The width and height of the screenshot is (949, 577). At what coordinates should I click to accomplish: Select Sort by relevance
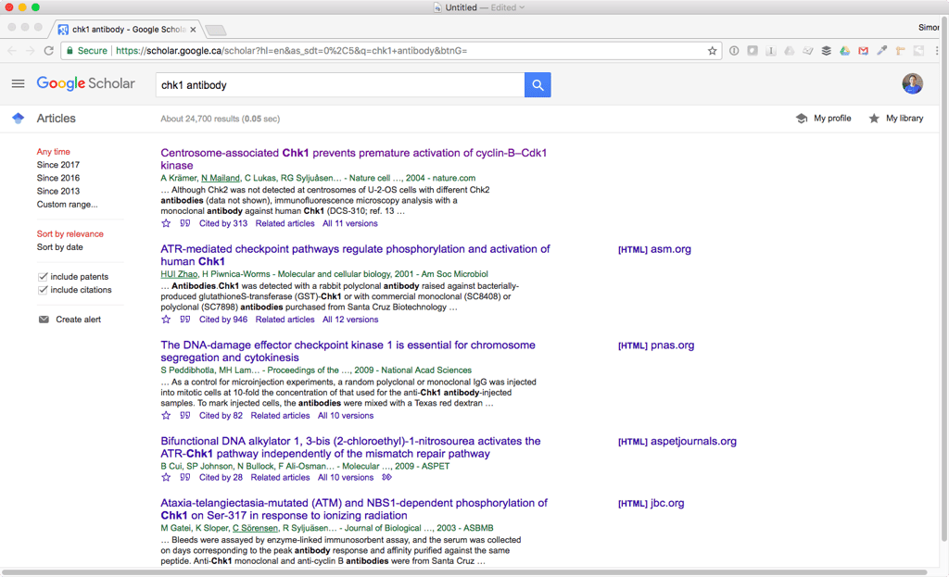pos(70,234)
